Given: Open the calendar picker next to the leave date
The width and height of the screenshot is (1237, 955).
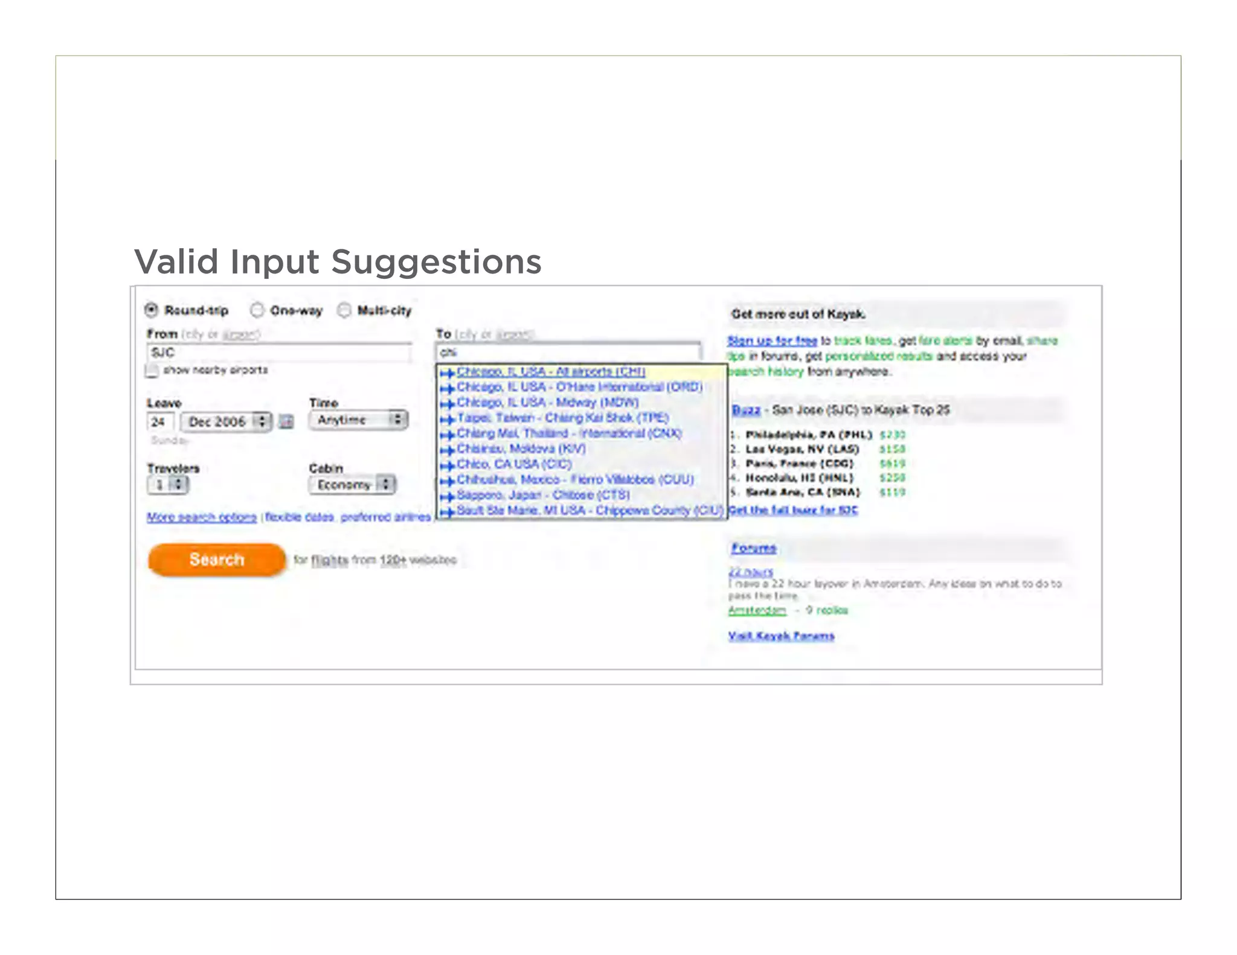Looking at the screenshot, I should (286, 421).
